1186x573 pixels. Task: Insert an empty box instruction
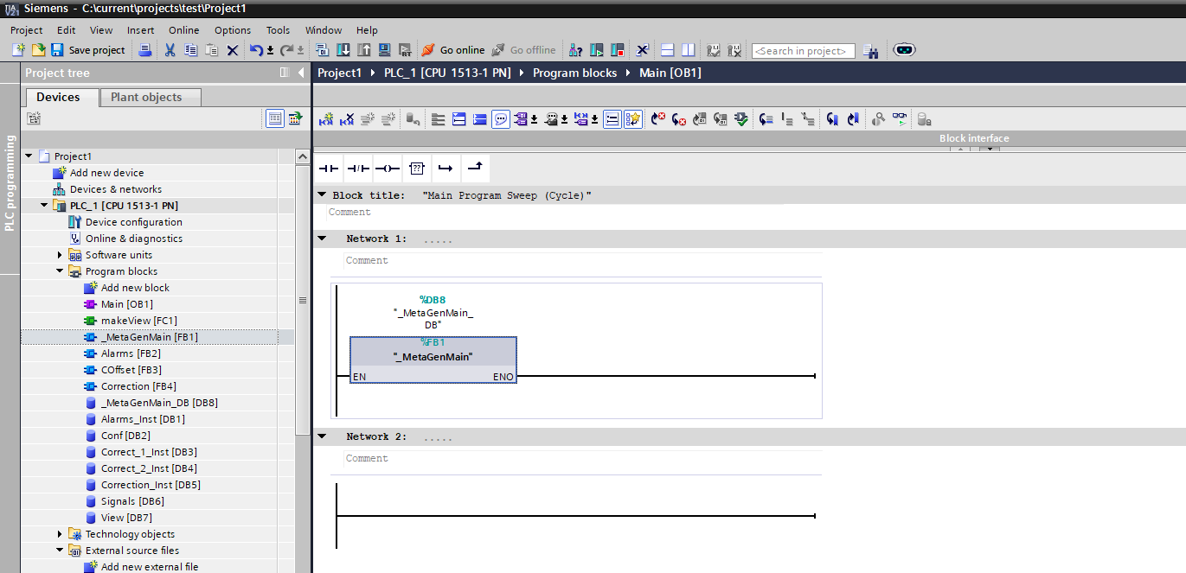pyautogui.click(x=417, y=167)
